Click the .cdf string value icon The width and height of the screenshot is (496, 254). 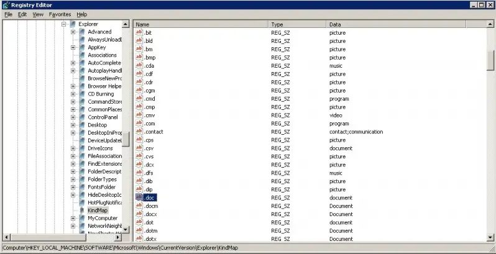139,74
